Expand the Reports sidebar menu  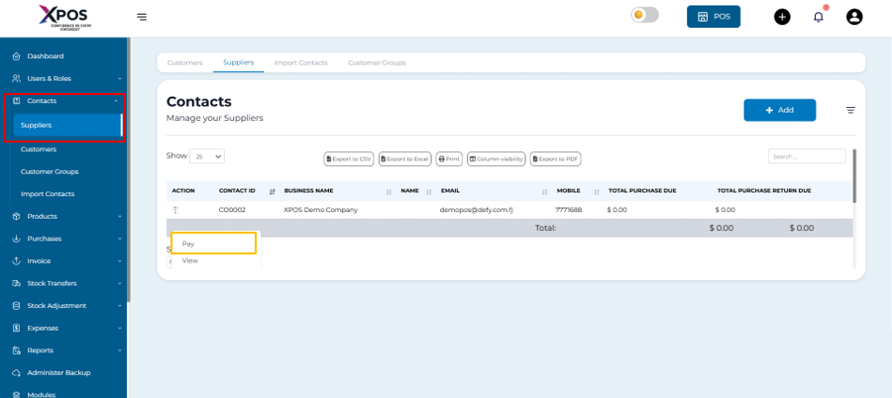[40, 350]
